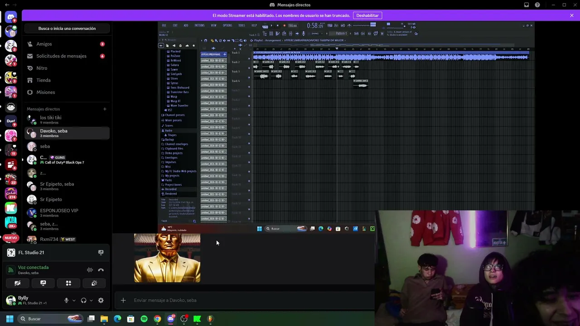Open the activities launcher in voice panel

tap(68, 283)
